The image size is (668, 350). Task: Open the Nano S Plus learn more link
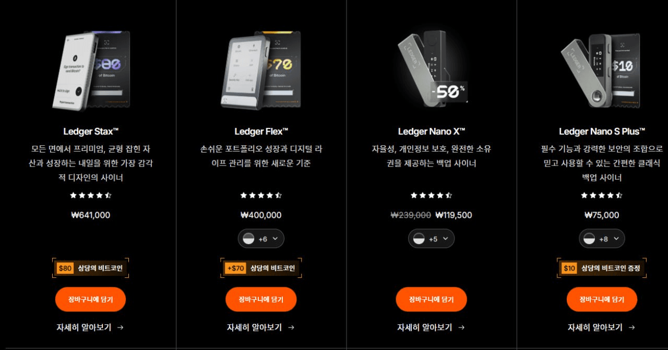[x=602, y=328]
